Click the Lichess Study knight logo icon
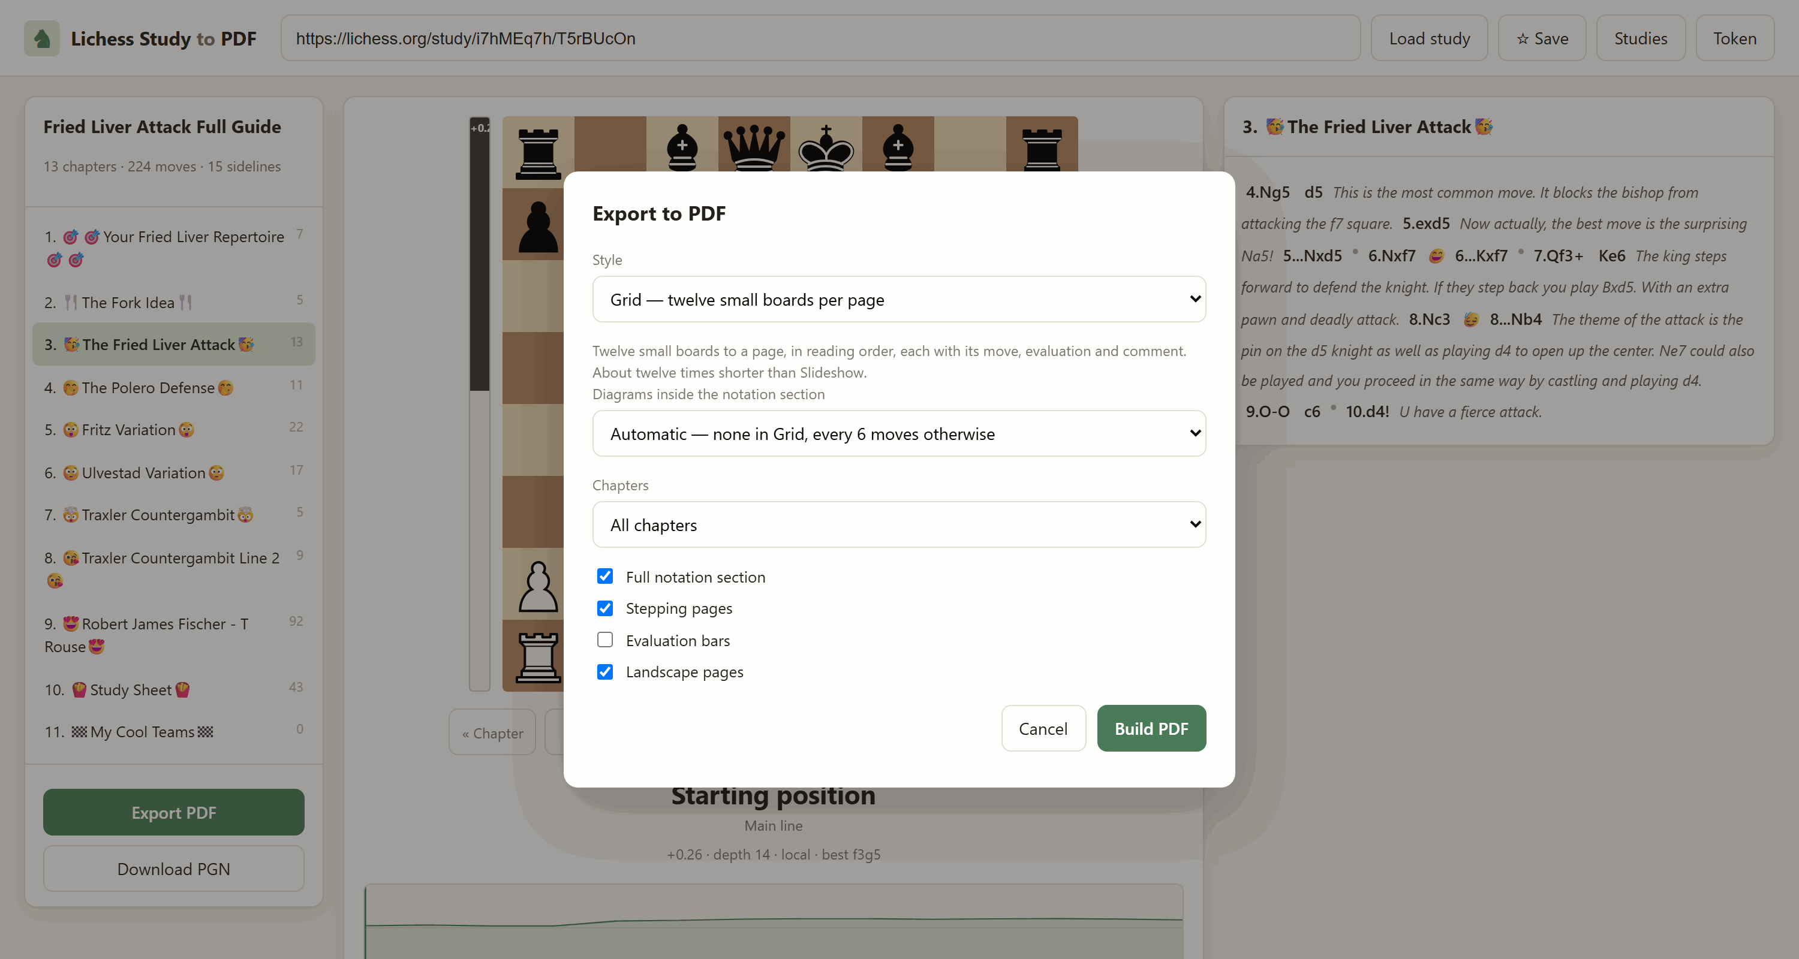 pyautogui.click(x=42, y=38)
